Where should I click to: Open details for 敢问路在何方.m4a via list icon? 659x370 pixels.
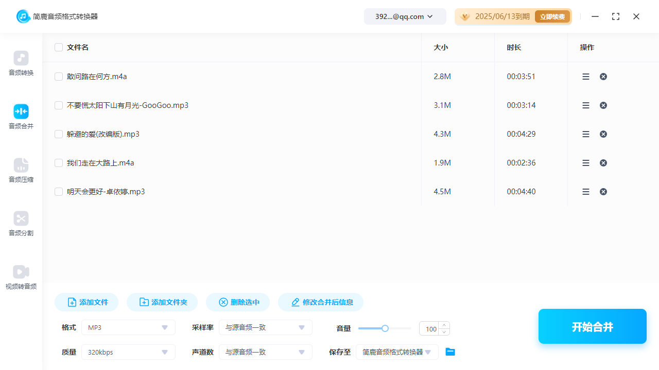(585, 76)
